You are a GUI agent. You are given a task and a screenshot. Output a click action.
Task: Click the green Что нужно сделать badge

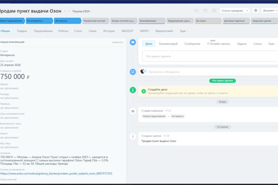pyautogui.click(x=222, y=81)
